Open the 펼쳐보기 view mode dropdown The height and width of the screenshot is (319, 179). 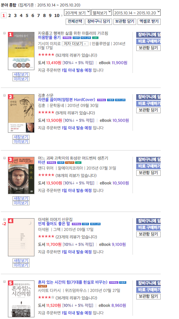tap(101, 12)
